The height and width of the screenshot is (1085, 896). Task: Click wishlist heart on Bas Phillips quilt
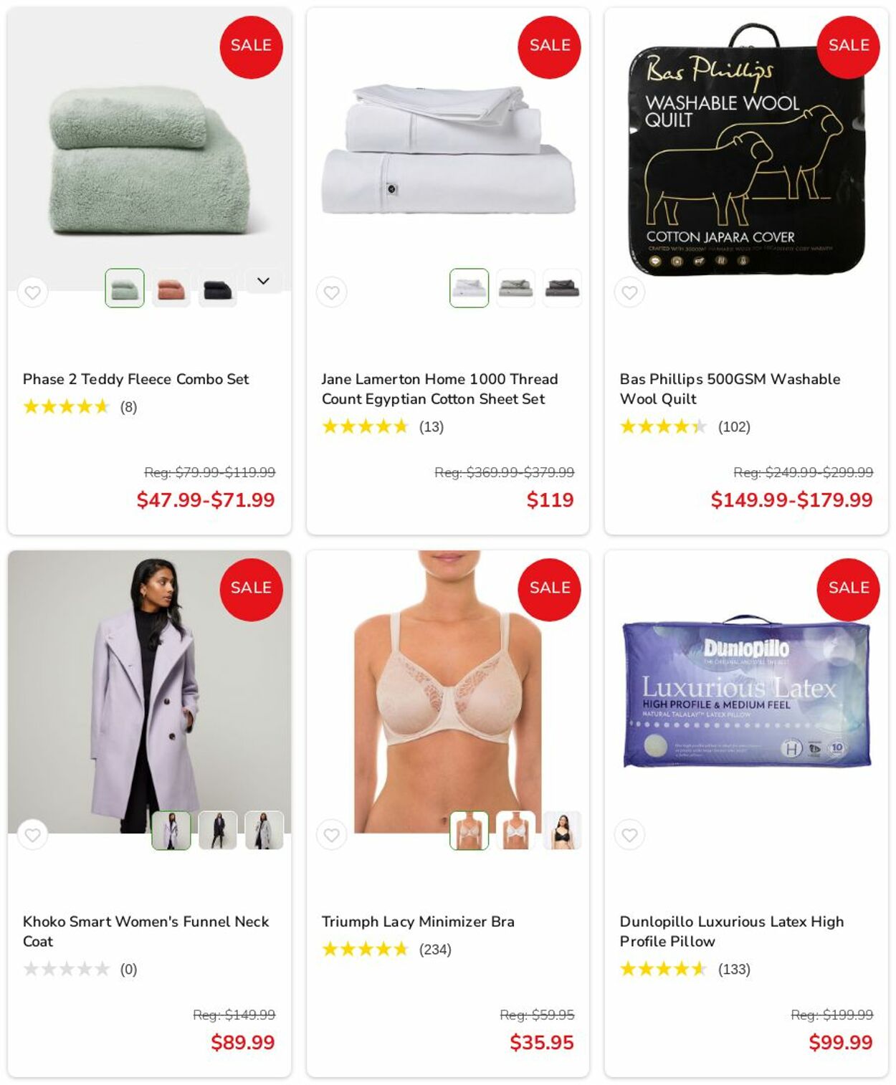point(629,292)
